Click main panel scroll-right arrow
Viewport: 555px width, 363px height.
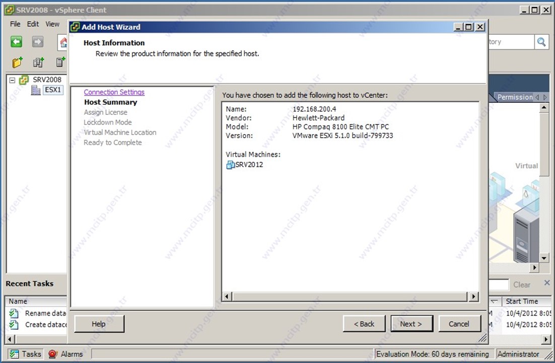tap(535, 268)
